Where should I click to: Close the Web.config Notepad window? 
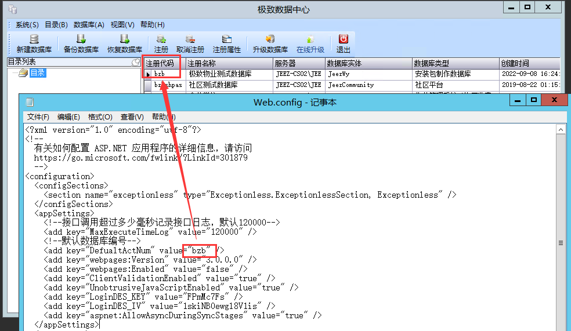click(x=554, y=100)
